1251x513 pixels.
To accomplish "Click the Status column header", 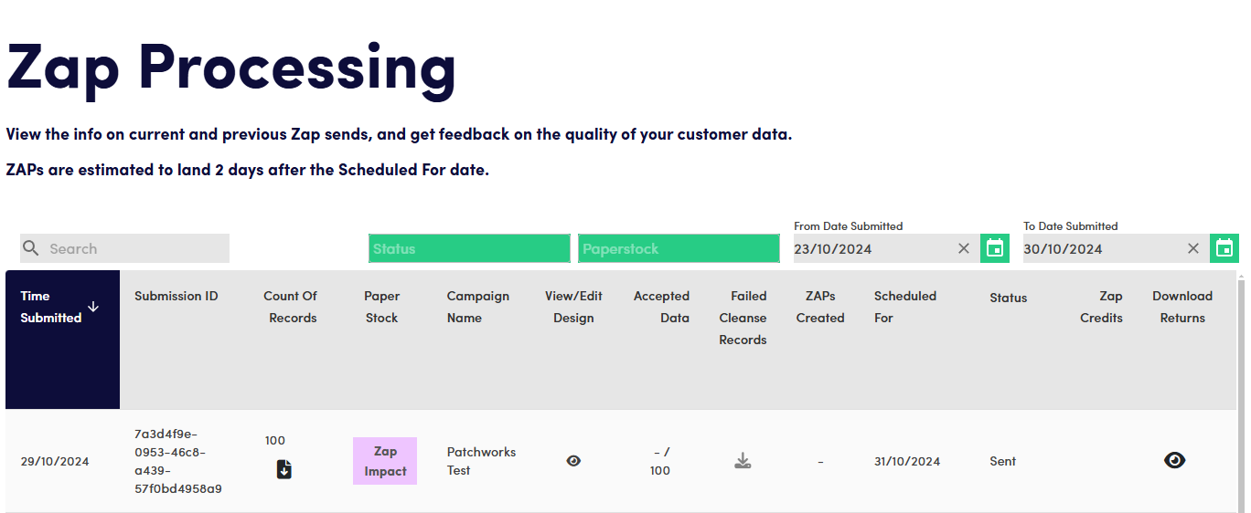I will tap(1008, 298).
